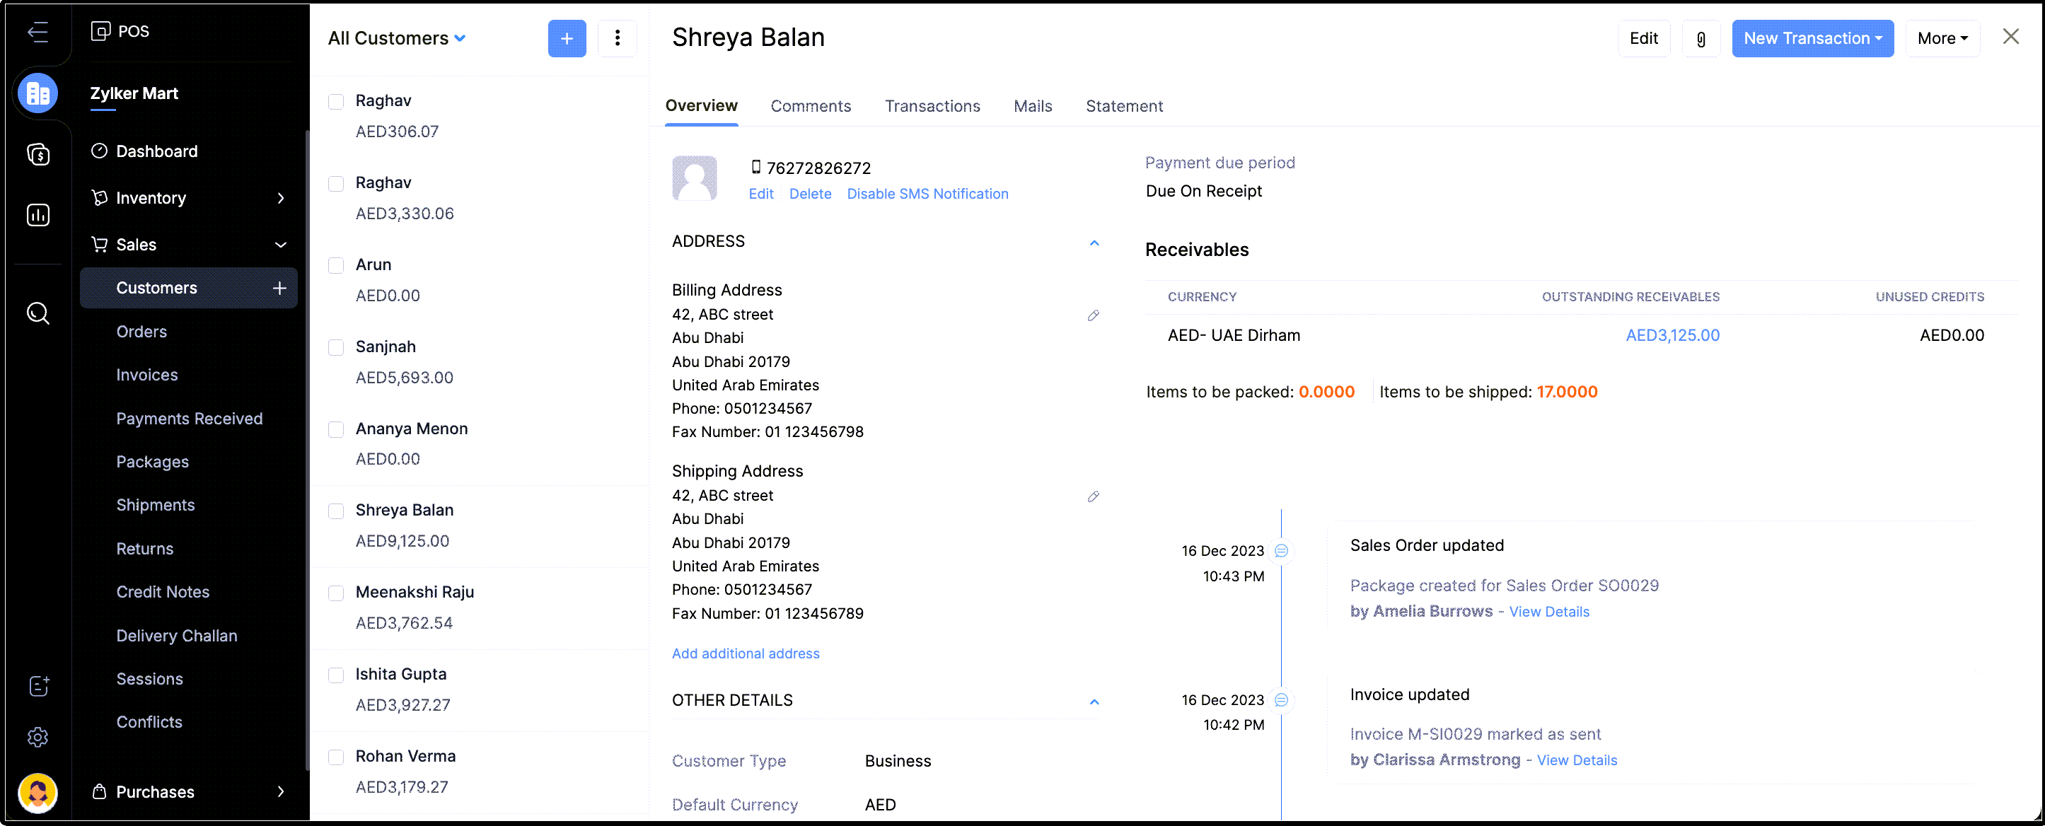Screen dimensions: 2045x826
Task: Collapse the sidebar with back arrow icon
Action: tap(38, 32)
